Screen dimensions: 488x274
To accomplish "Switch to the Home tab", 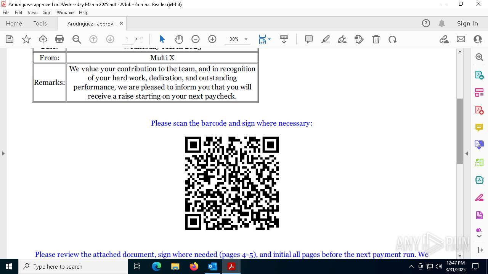I will (14, 23).
